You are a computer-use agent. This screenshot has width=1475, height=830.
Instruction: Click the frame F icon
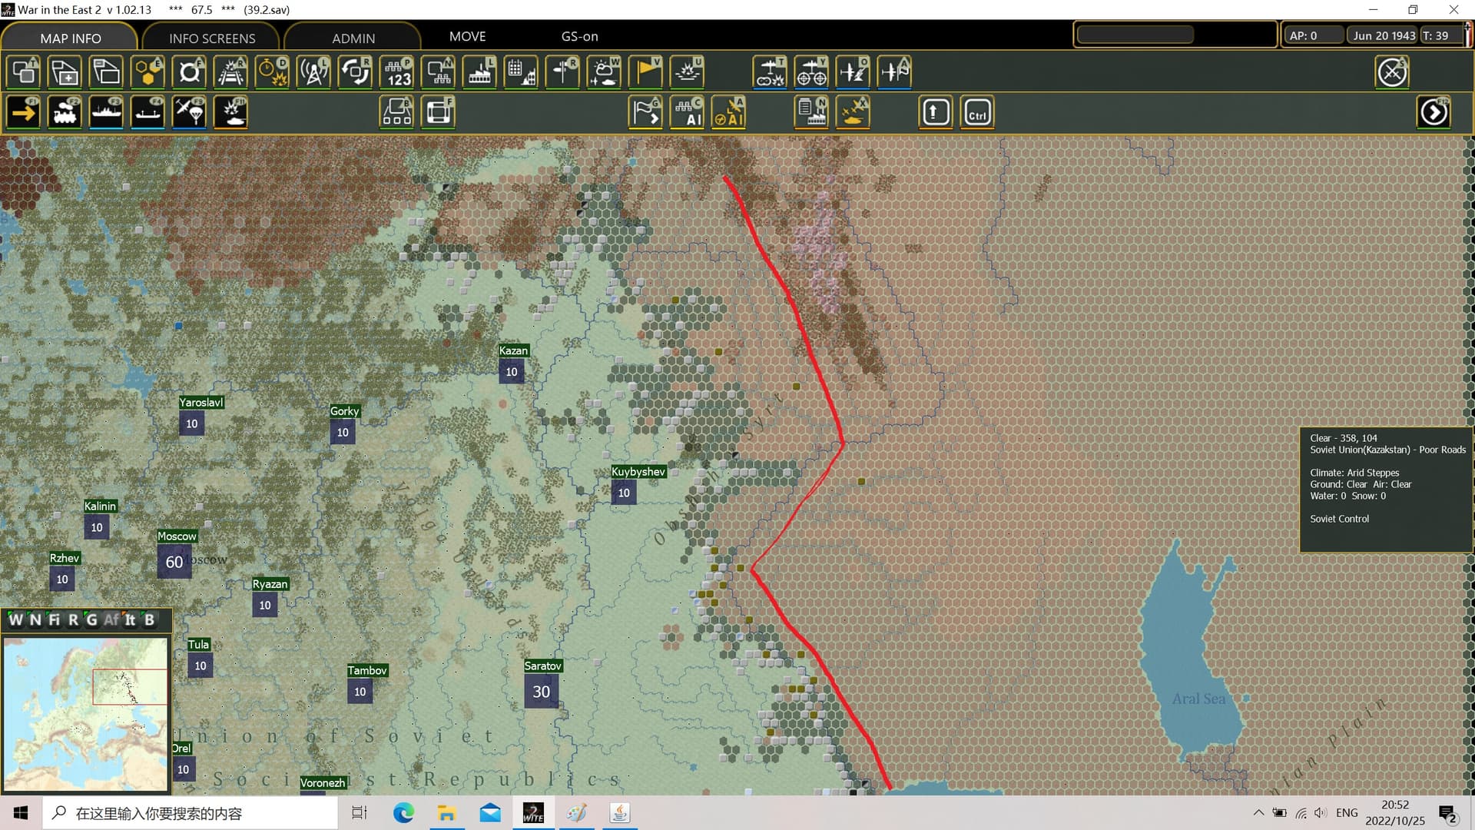[x=439, y=113]
